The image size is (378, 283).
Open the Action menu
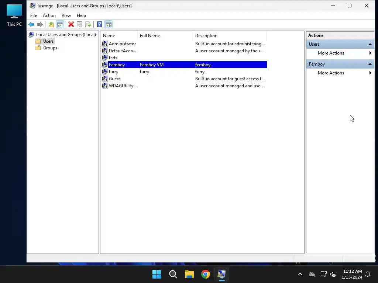coord(49,15)
